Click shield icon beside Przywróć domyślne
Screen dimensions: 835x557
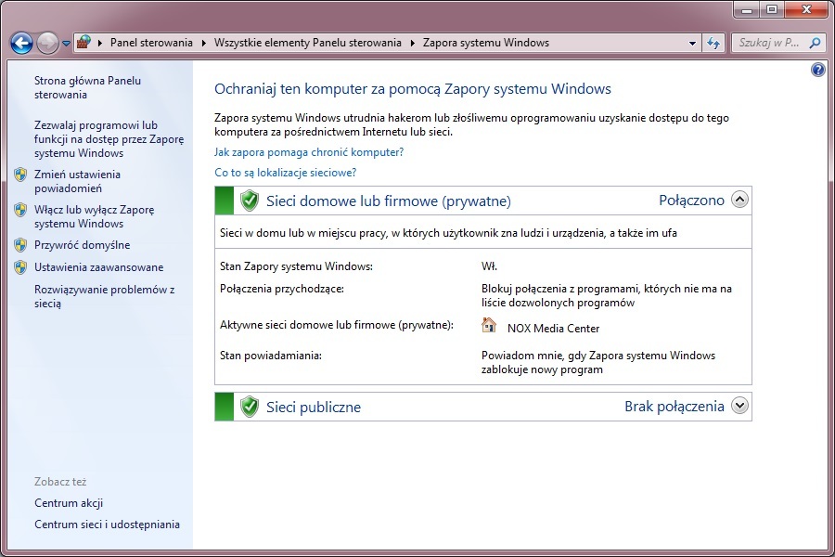point(20,245)
